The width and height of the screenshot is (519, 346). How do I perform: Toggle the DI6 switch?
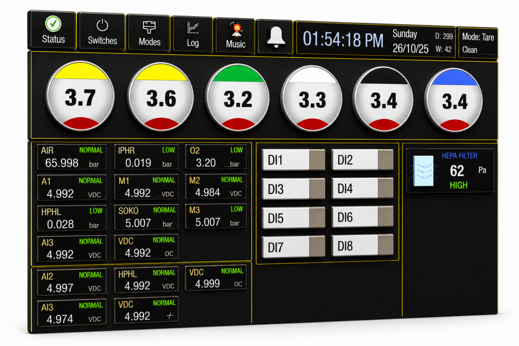tap(362, 217)
